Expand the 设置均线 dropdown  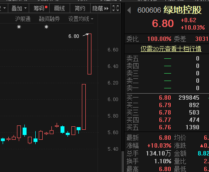click(x=81, y=19)
